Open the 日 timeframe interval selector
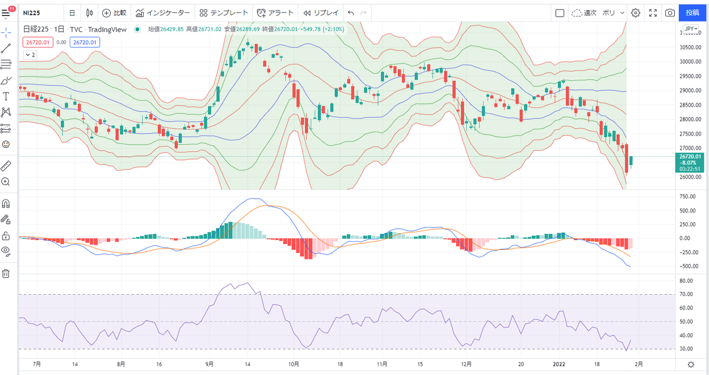This screenshot has width=709, height=375. pyautogui.click(x=72, y=12)
